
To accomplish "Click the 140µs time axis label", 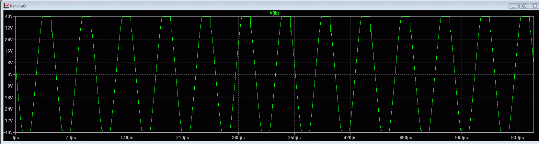I will point(127,138).
